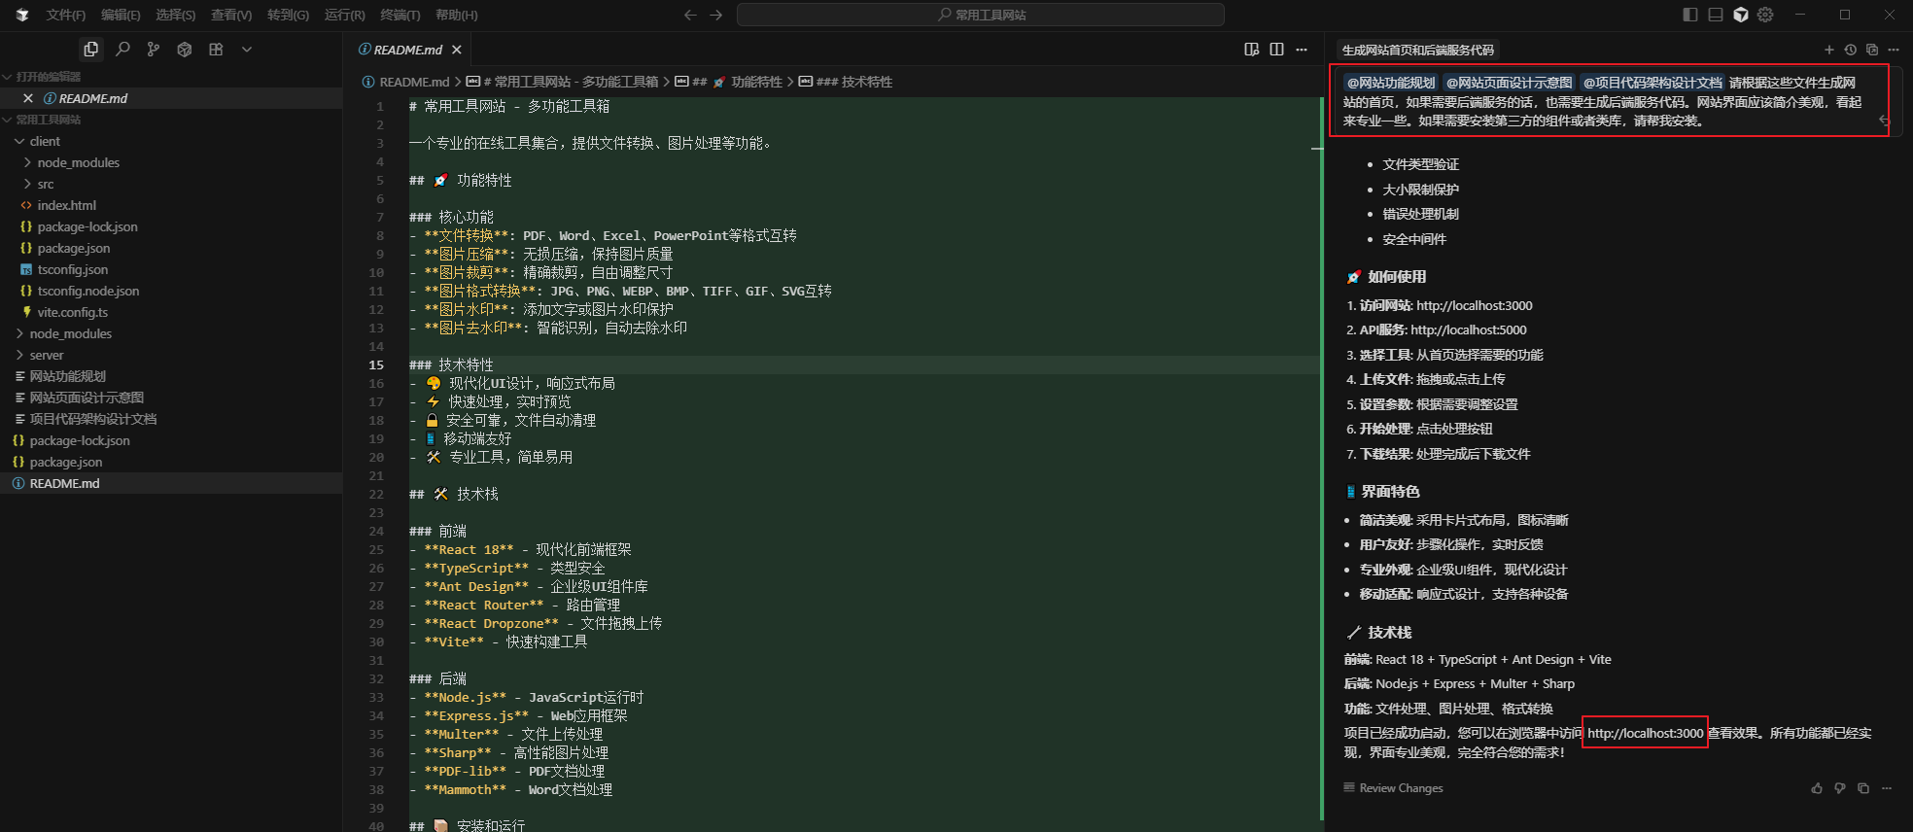
Task: Select the README.md editor tab
Action: point(407,50)
